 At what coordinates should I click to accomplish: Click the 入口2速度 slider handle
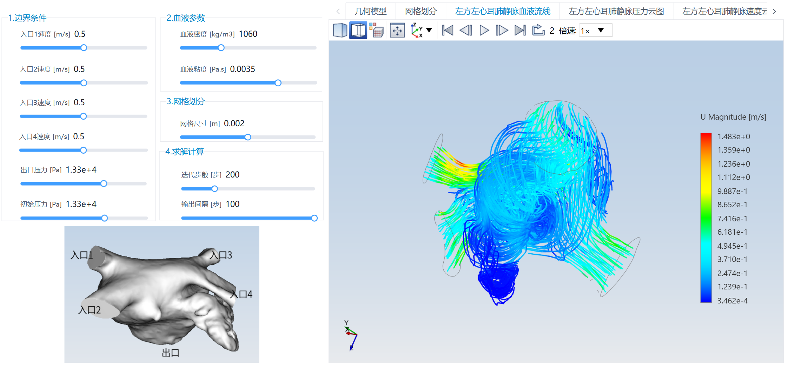[x=84, y=83]
